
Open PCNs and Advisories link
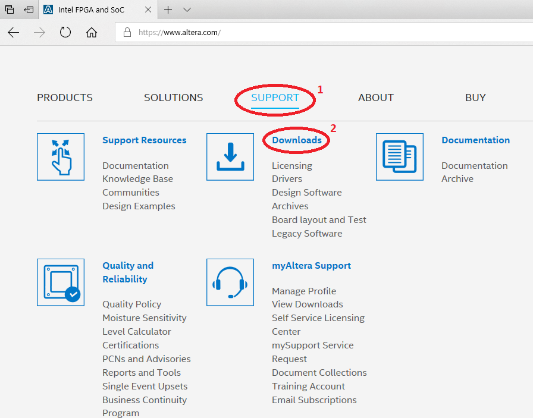point(146,359)
